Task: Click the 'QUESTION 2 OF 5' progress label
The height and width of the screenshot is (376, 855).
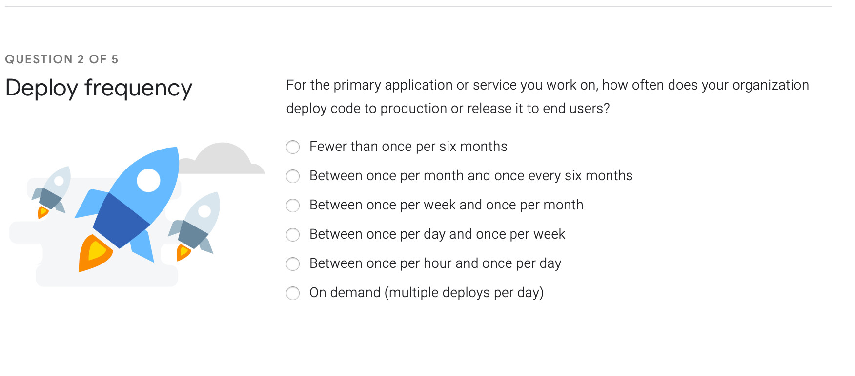Action: point(61,59)
